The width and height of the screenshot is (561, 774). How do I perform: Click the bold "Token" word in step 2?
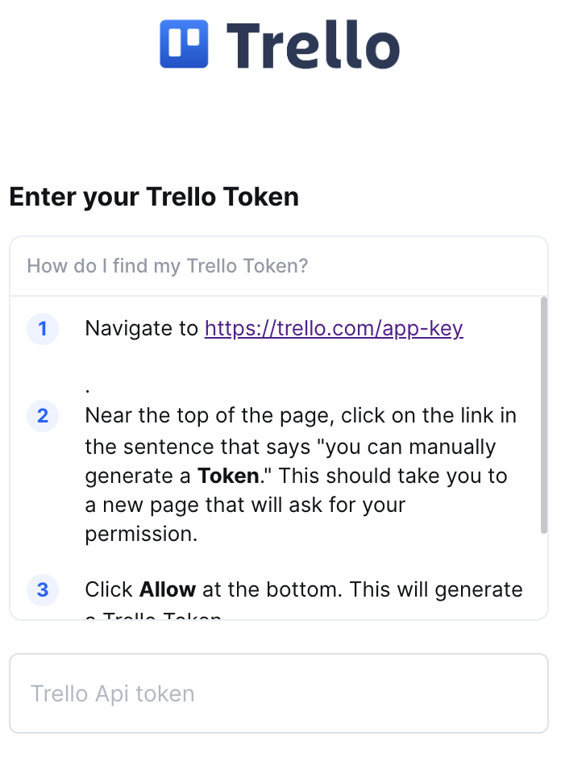point(228,476)
